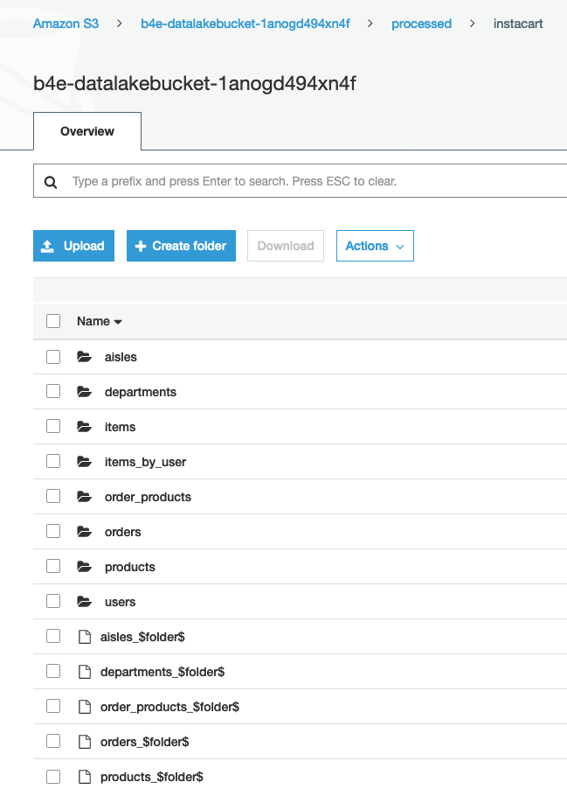This screenshot has height=803, width=567.
Task: Open the Actions dropdown menu
Action: (x=375, y=246)
